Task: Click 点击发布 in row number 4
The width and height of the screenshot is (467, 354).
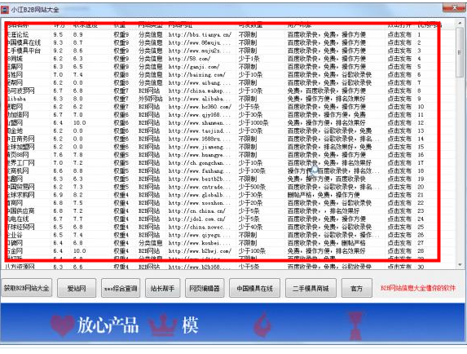Action: 399,59
